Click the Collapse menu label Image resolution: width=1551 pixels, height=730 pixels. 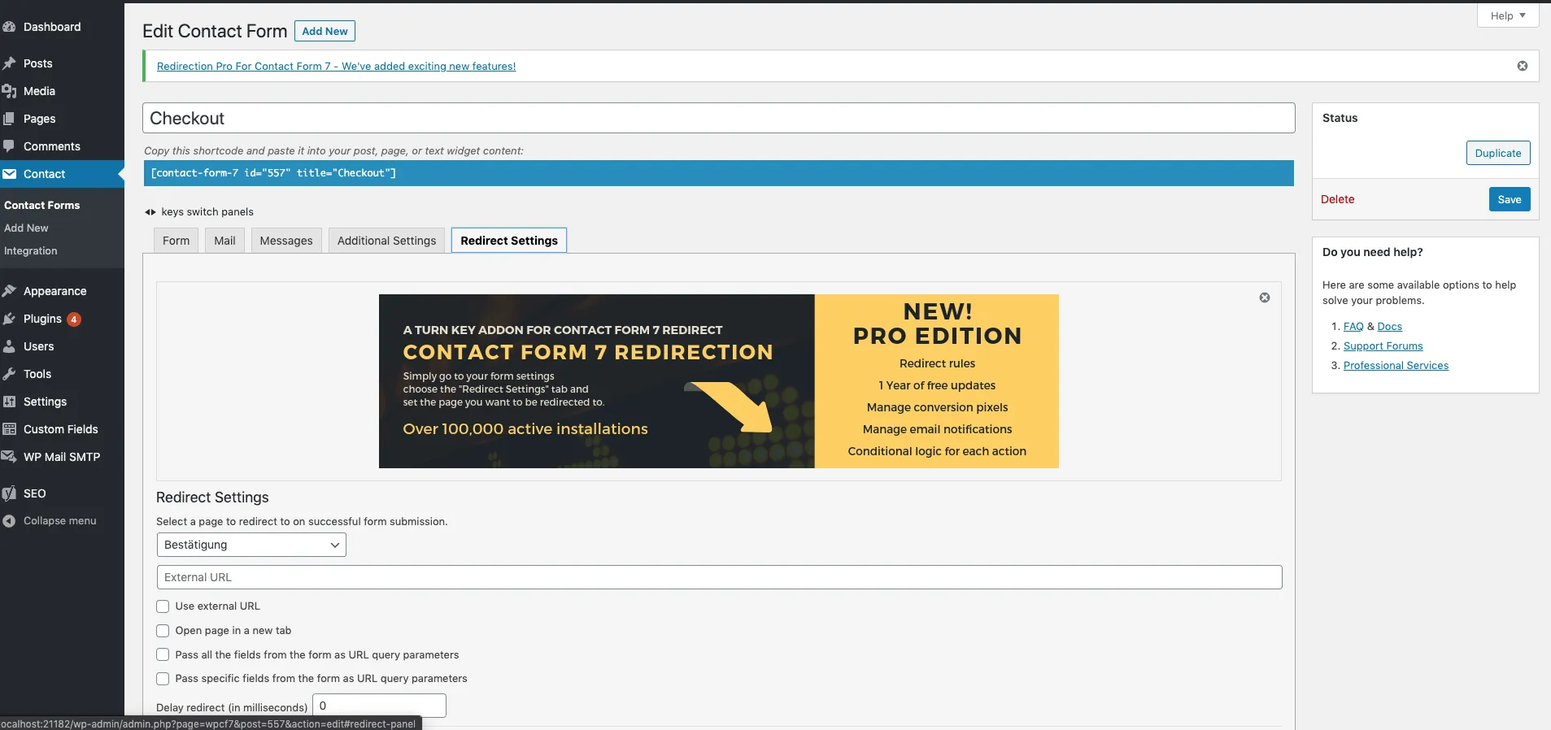point(59,521)
